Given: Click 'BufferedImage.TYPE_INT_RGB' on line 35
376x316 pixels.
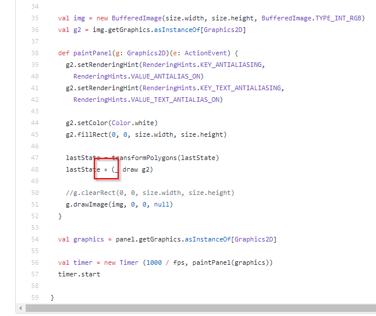Looking at the screenshot, I should click(x=311, y=19).
